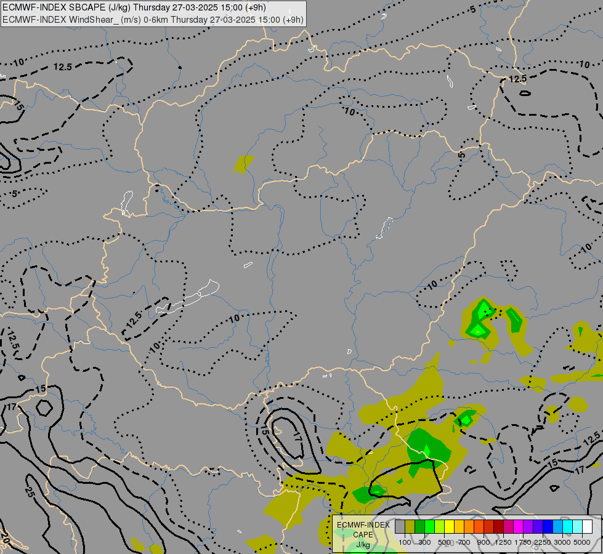603x554 pixels.
Task: Click the legend value 100
Action: pos(405,542)
